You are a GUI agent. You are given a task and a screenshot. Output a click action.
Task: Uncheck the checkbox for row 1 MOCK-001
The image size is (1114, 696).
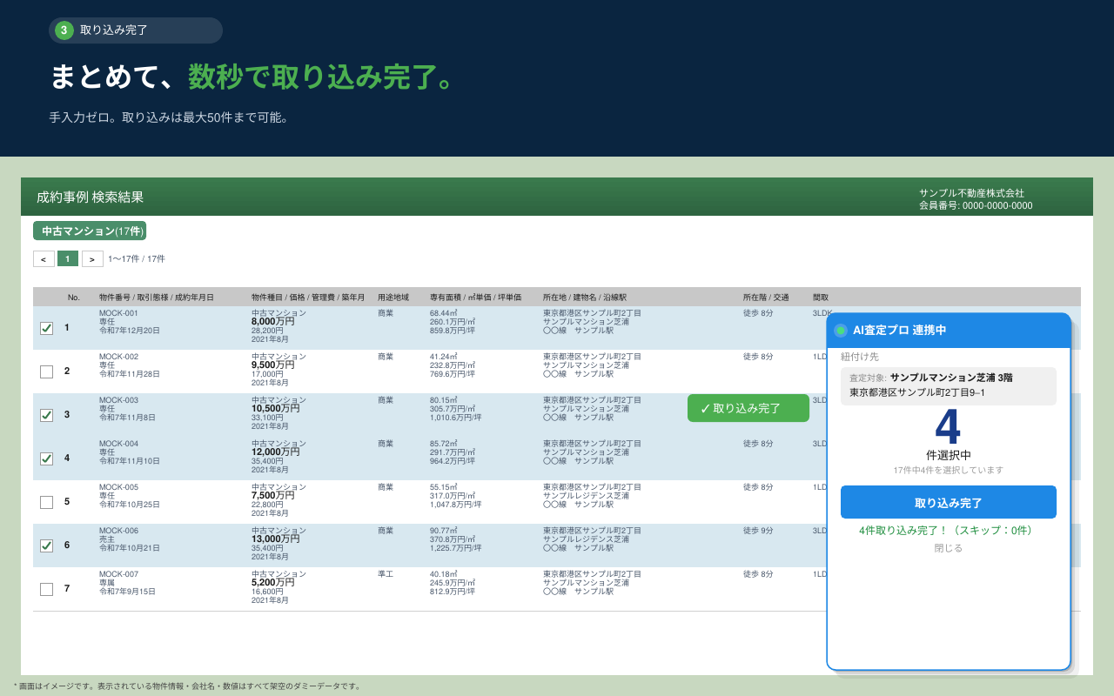(46, 328)
